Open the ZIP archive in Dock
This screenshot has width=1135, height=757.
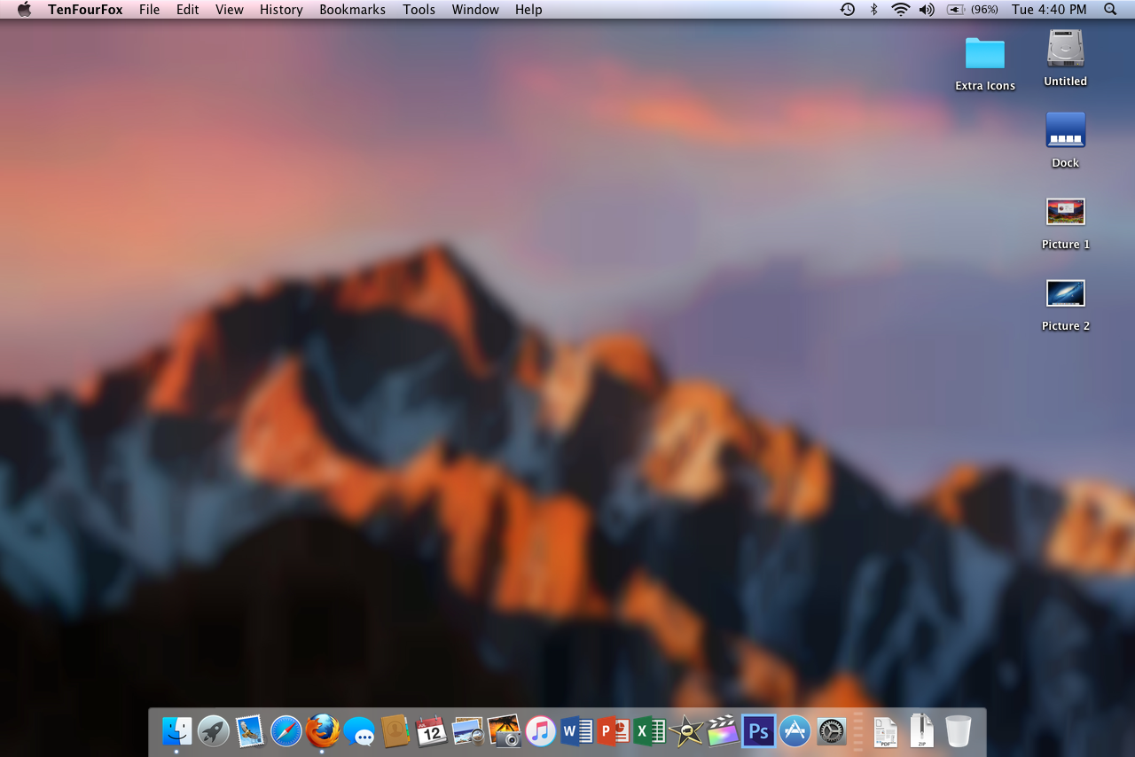922,731
